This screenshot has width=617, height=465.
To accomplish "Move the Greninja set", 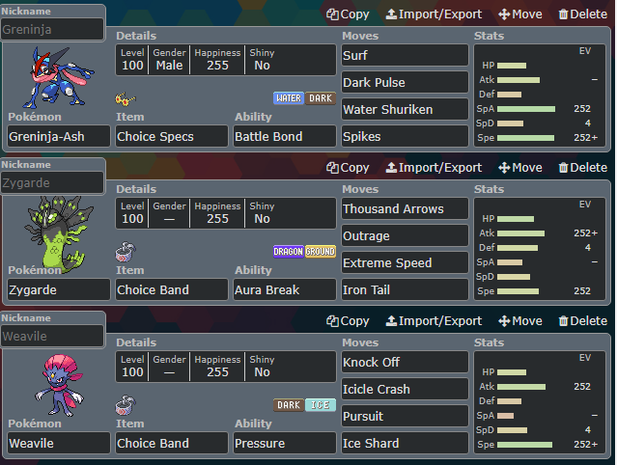I will pos(520,14).
